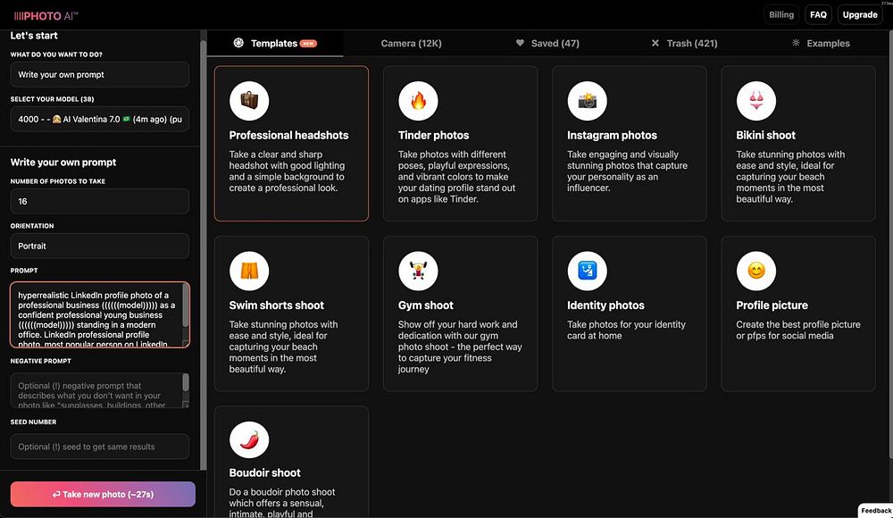Choose the bikini icon template

(x=755, y=101)
